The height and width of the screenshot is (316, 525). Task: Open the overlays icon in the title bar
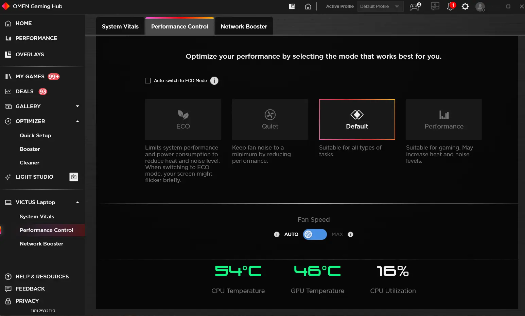coord(292,6)
